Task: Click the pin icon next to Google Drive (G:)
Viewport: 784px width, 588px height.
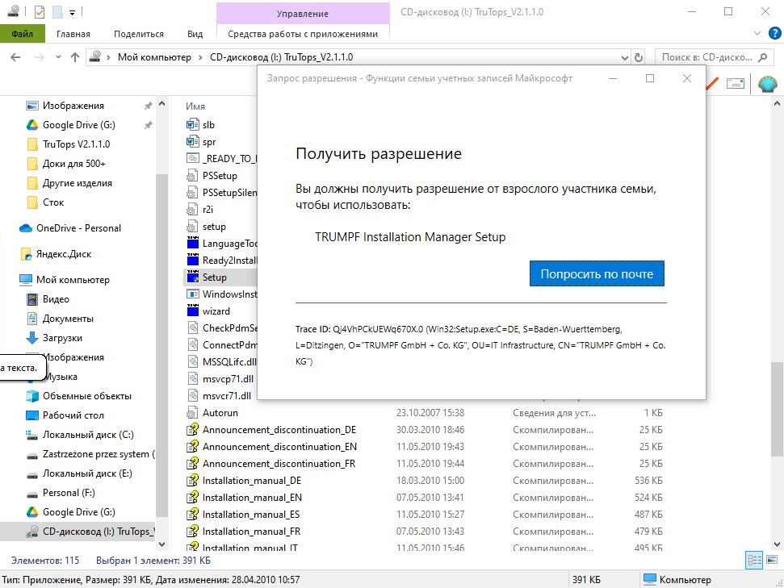Action: point(148,125)
